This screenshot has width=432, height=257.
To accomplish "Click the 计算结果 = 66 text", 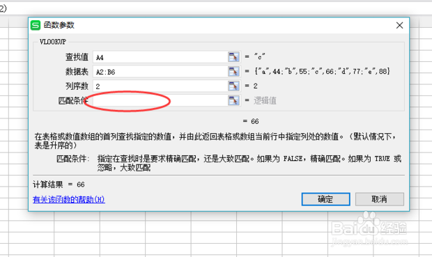I will pyautogui.click(x=59, y=185).
